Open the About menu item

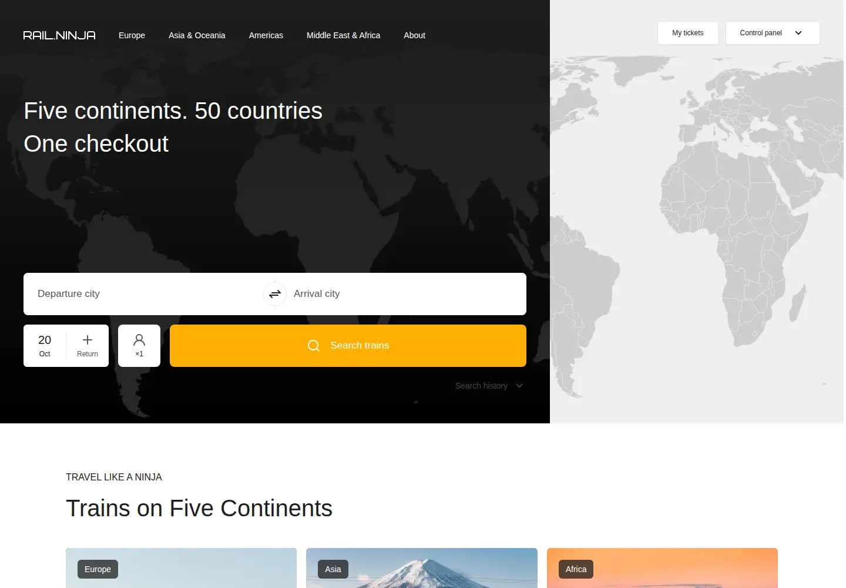pyautogui.click(x=414, y=35)
